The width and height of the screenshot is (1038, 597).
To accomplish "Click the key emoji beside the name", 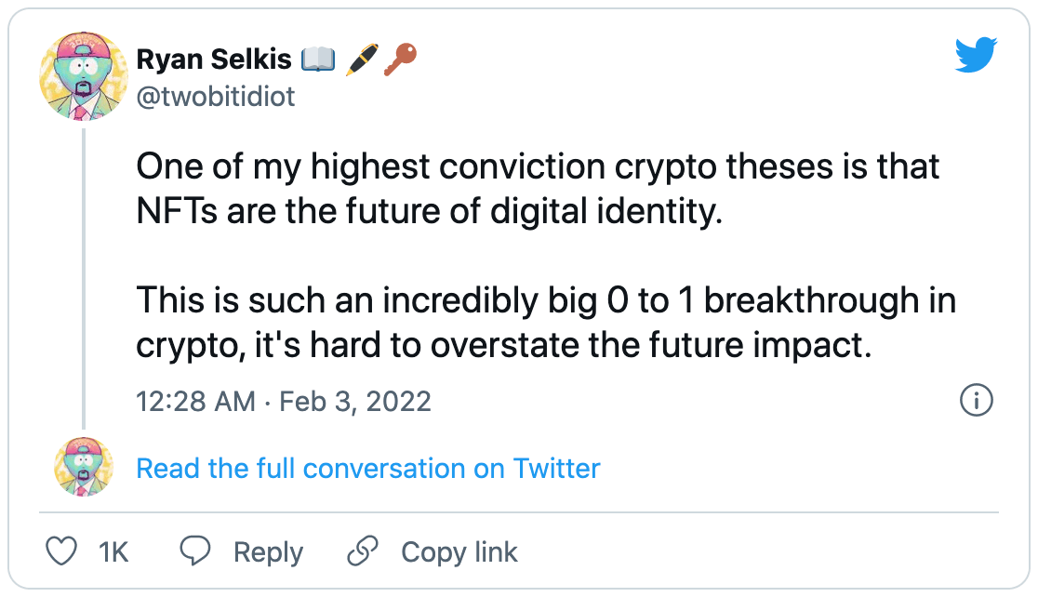I will pos(400,60).
